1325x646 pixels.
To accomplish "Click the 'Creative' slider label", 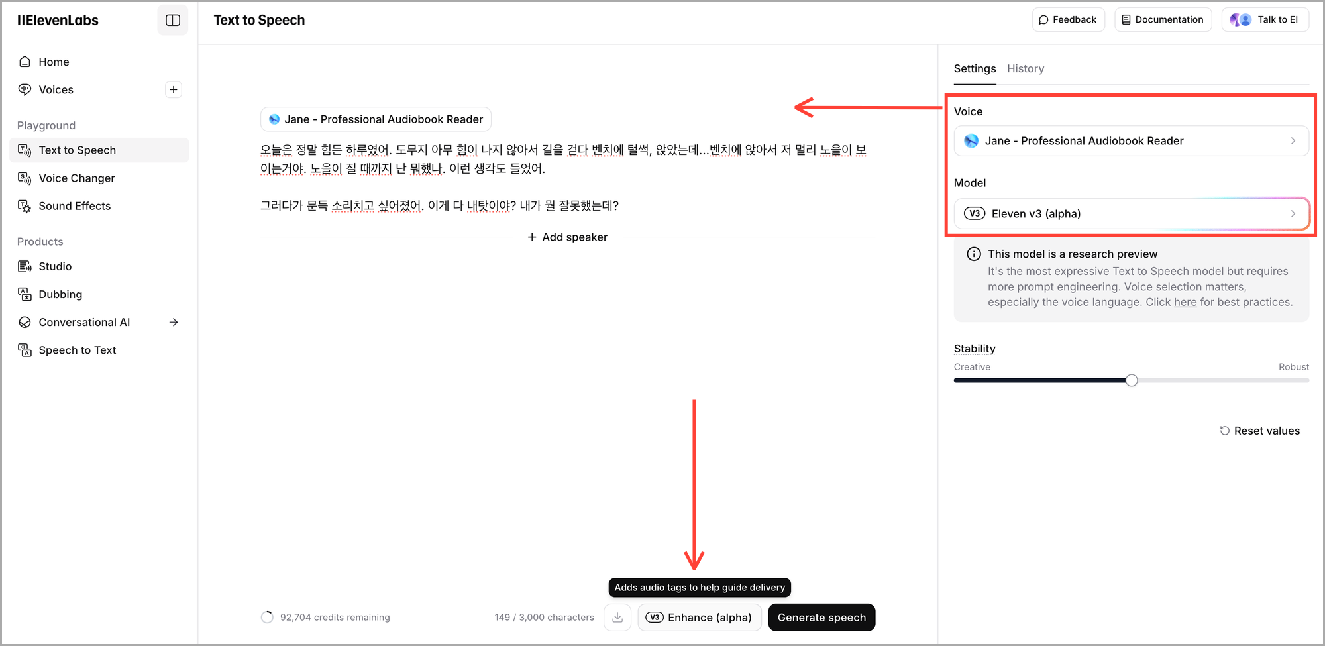I will (972, 367).
